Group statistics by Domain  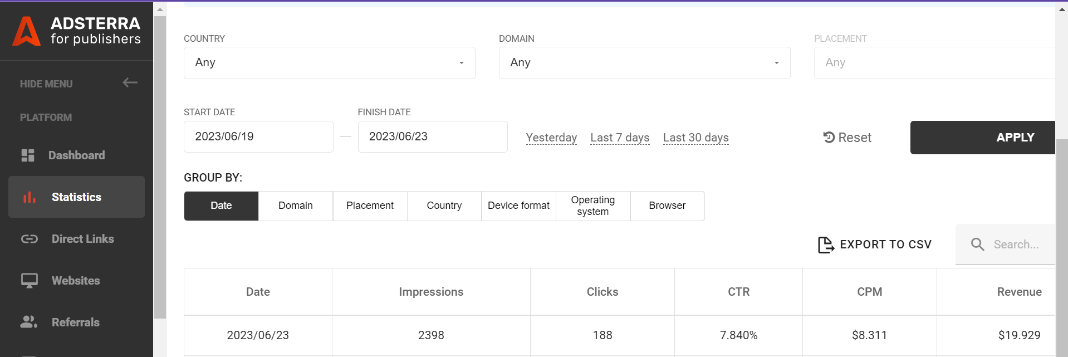click(x=295, y=206)
